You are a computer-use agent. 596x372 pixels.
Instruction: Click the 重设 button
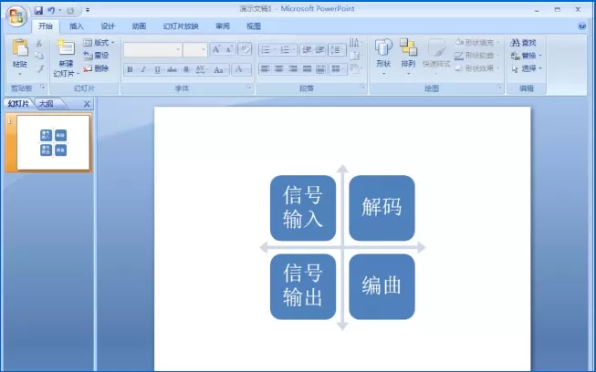97,56
